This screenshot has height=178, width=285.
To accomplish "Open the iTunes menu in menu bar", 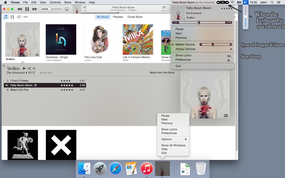I will click(15, 2).
